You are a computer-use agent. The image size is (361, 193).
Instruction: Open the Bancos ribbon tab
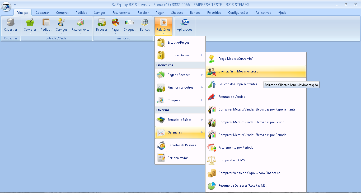pyautogui.click(x=195, y=13)
